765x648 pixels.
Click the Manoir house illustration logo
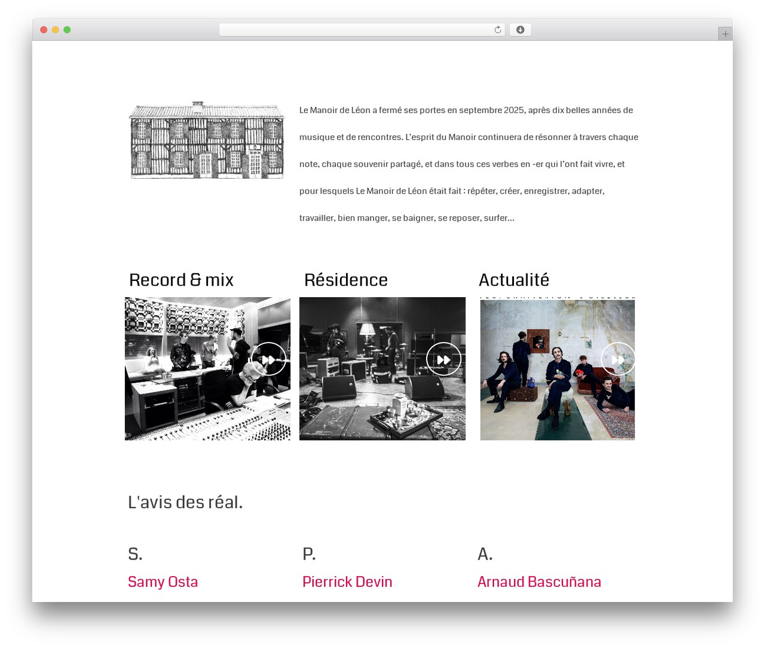tap(207, 140)
